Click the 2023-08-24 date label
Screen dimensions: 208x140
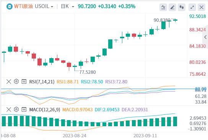click(x=75, y=136)
